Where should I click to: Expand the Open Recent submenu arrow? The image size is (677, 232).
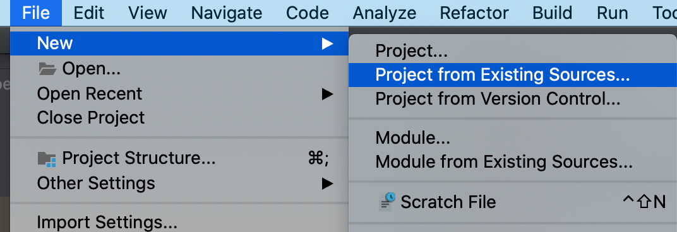(327, 93)
